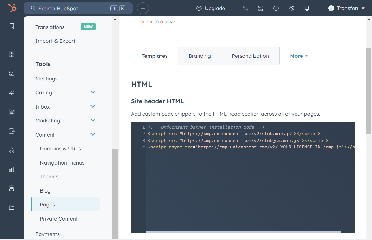372x240 pixels.
Task: Open the Data Management database icon
Action: coord(12,188)
